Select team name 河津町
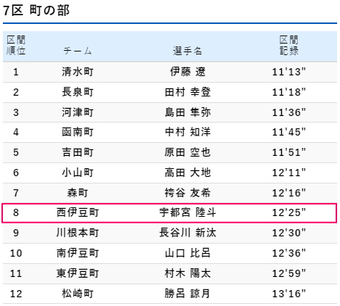 [x=78, y=112]
